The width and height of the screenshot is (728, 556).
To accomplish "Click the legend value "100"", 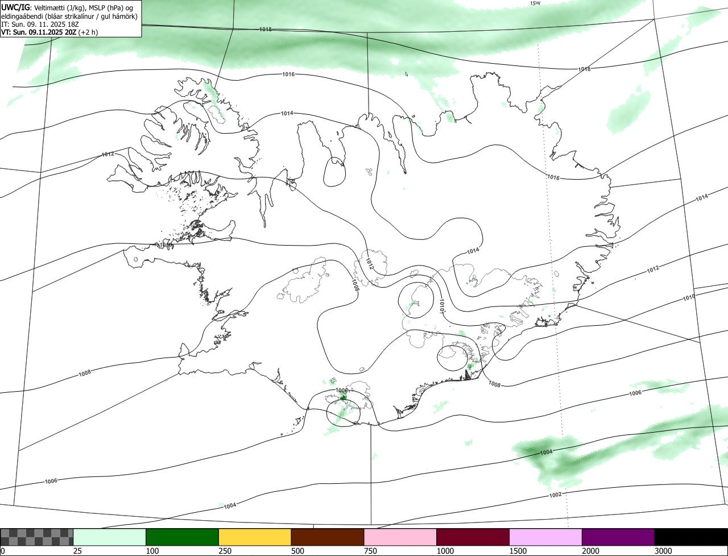I will [152, 551].
